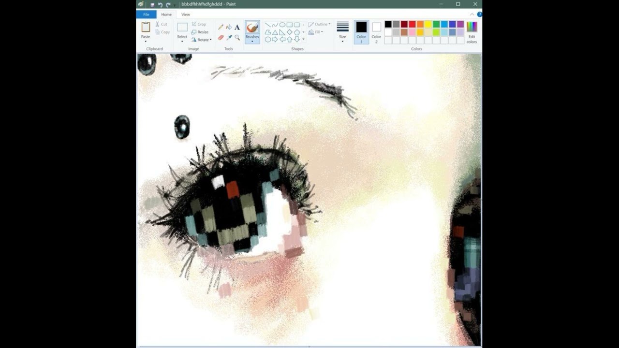619x348 pixels.
Task: Choose the Curve shape
Action: pyautogui.click(x=275, y=25)
